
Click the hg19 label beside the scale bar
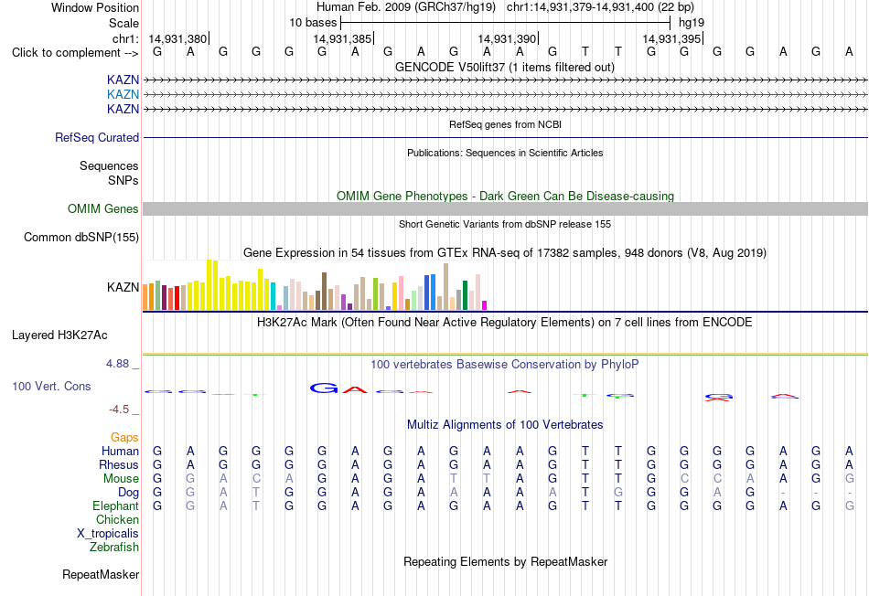coord(692,23)
